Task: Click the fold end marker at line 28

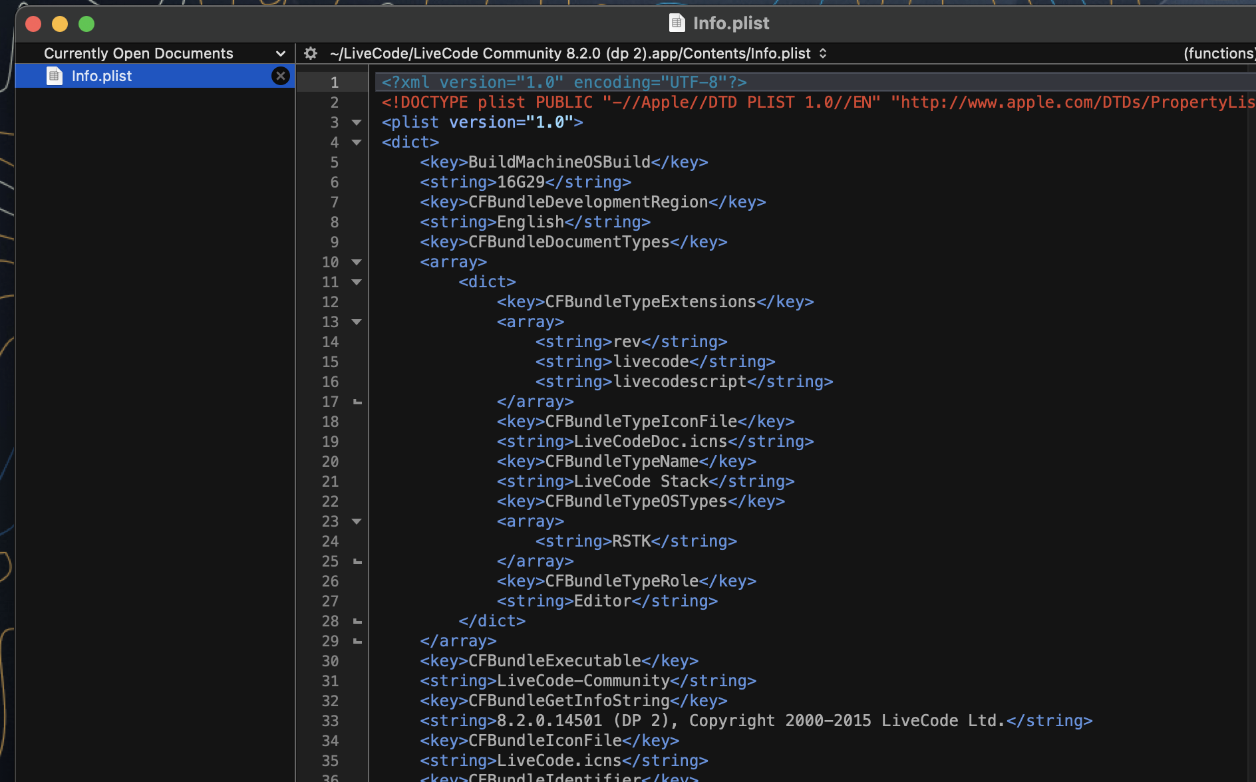Action: (x=357, y=621)
